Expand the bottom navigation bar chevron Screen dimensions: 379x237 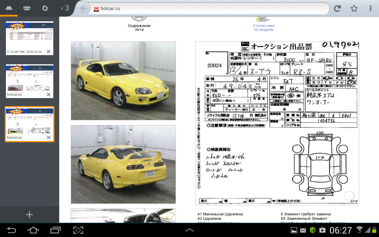click(189, 230)
